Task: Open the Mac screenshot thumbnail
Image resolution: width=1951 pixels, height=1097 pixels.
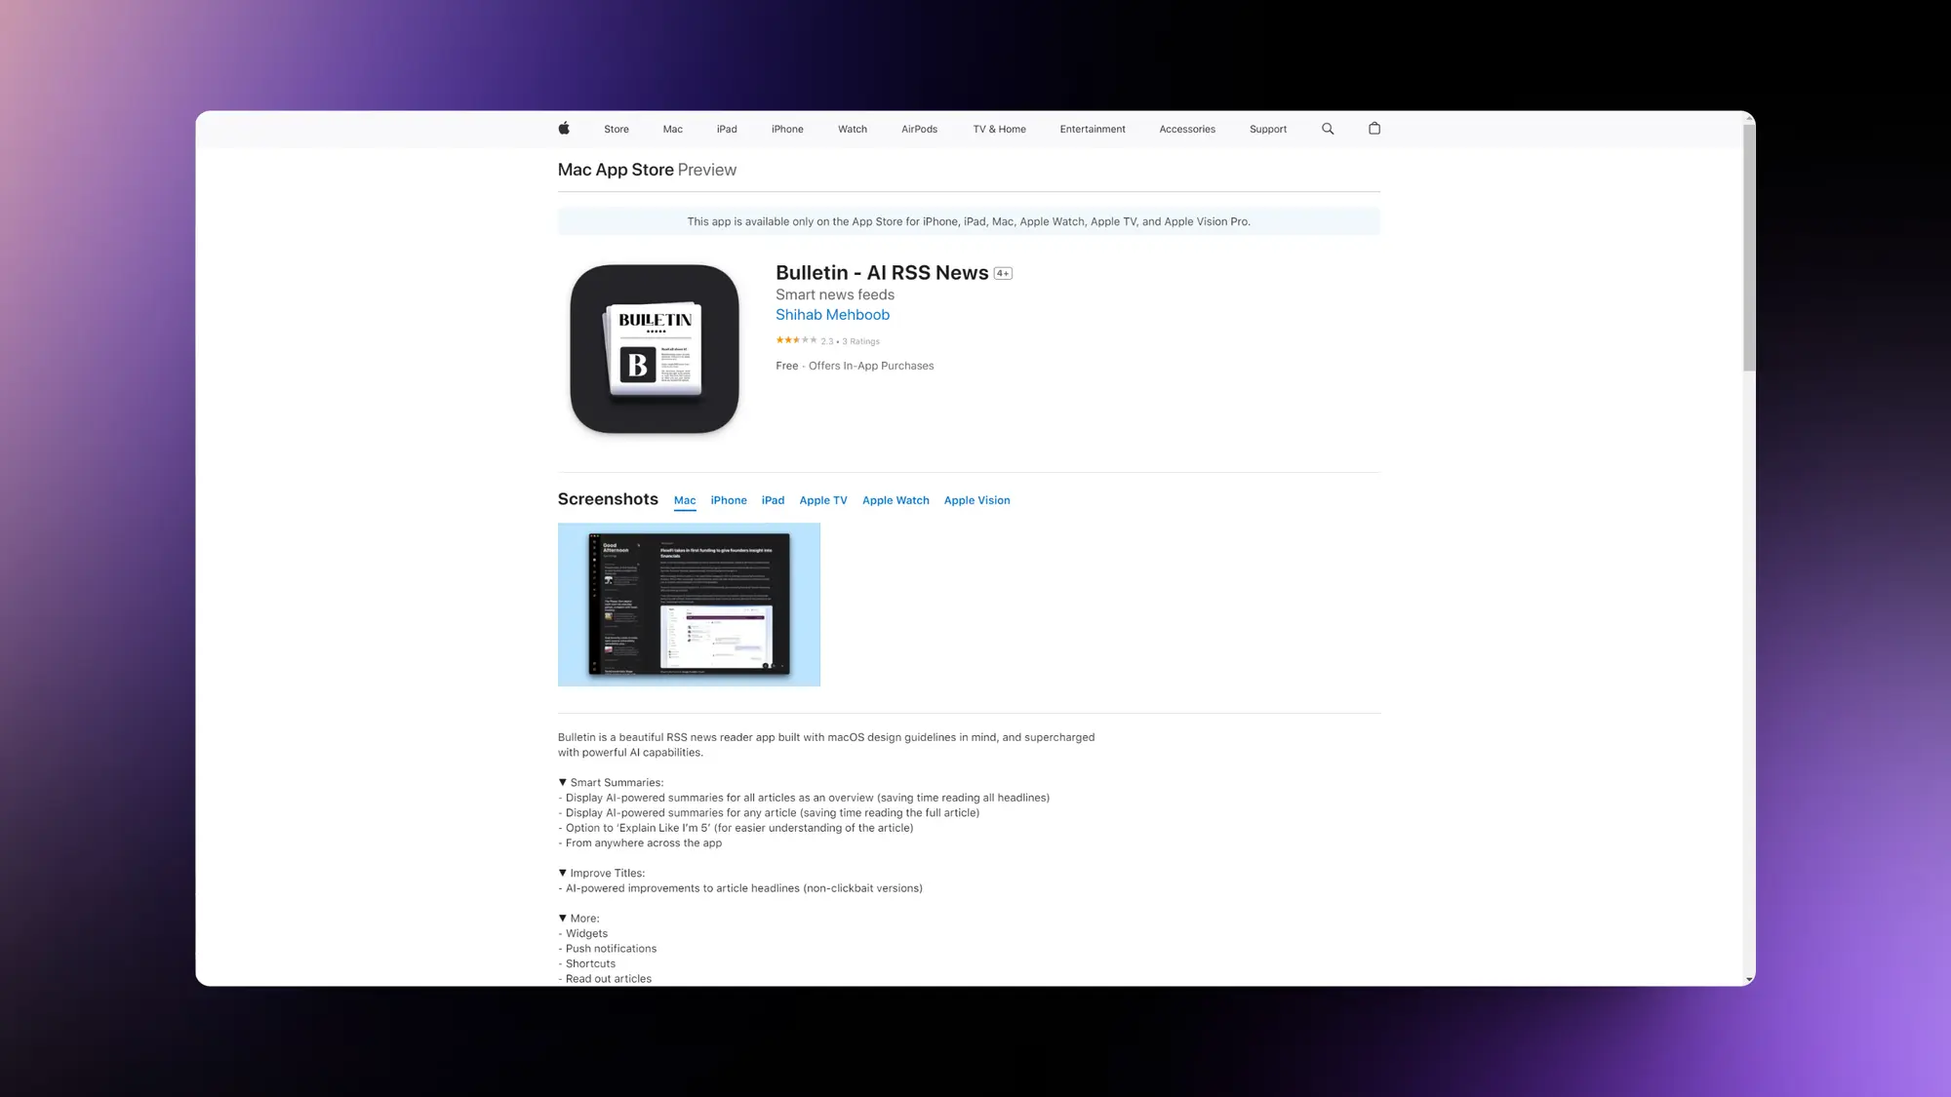Action: 689,605
